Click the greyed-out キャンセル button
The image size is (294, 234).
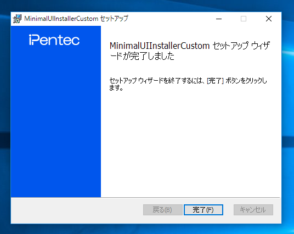click(253, 210)
